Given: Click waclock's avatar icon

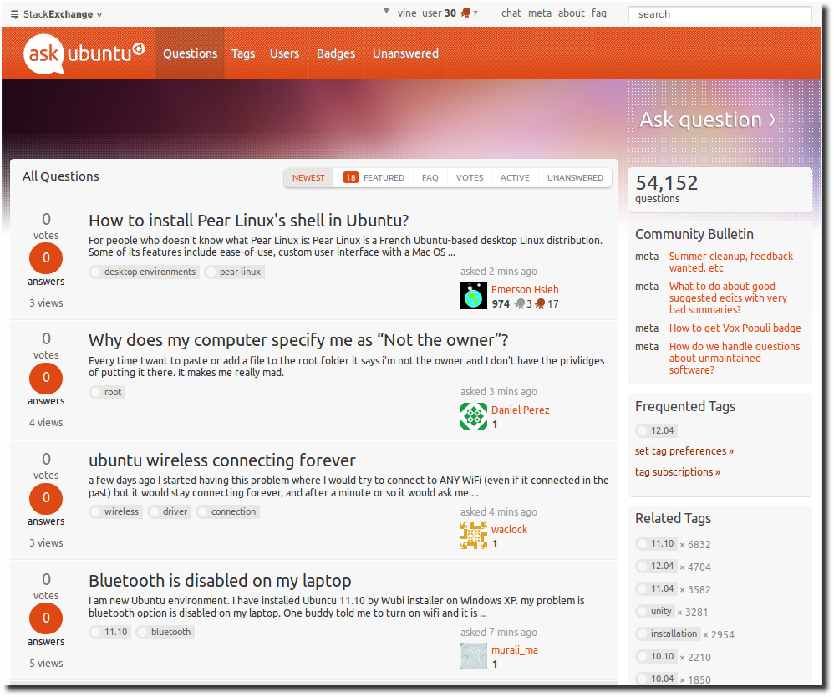Looking at the screenshot, I should coord(473,536).
